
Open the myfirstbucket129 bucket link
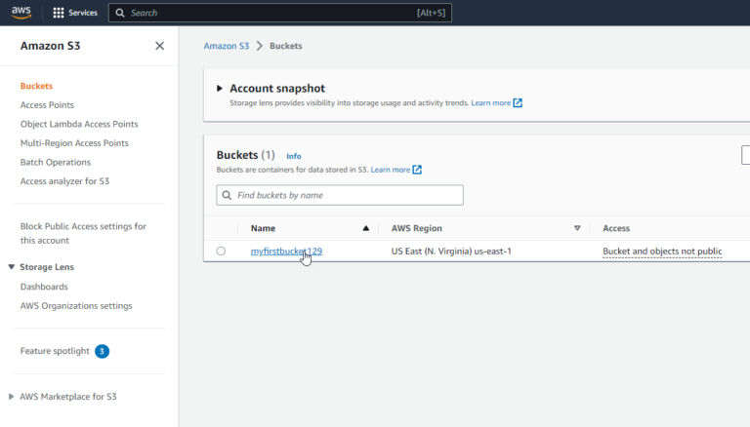[x=283, y=252]
